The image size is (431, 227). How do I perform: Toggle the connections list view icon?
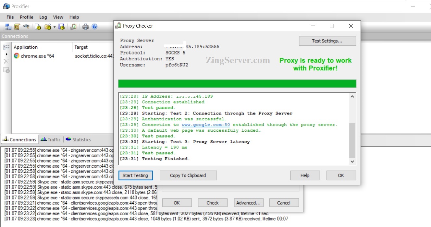point(6,47)
